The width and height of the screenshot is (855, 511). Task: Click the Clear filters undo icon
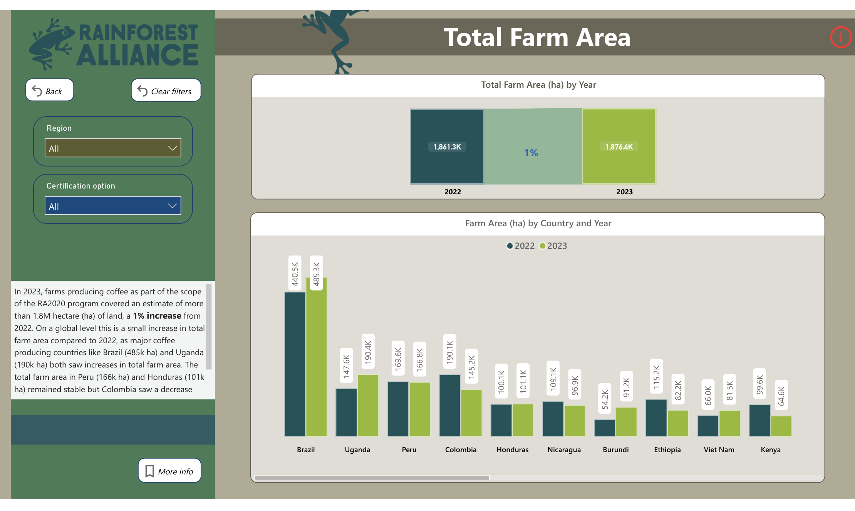click(x=142, y=91)
